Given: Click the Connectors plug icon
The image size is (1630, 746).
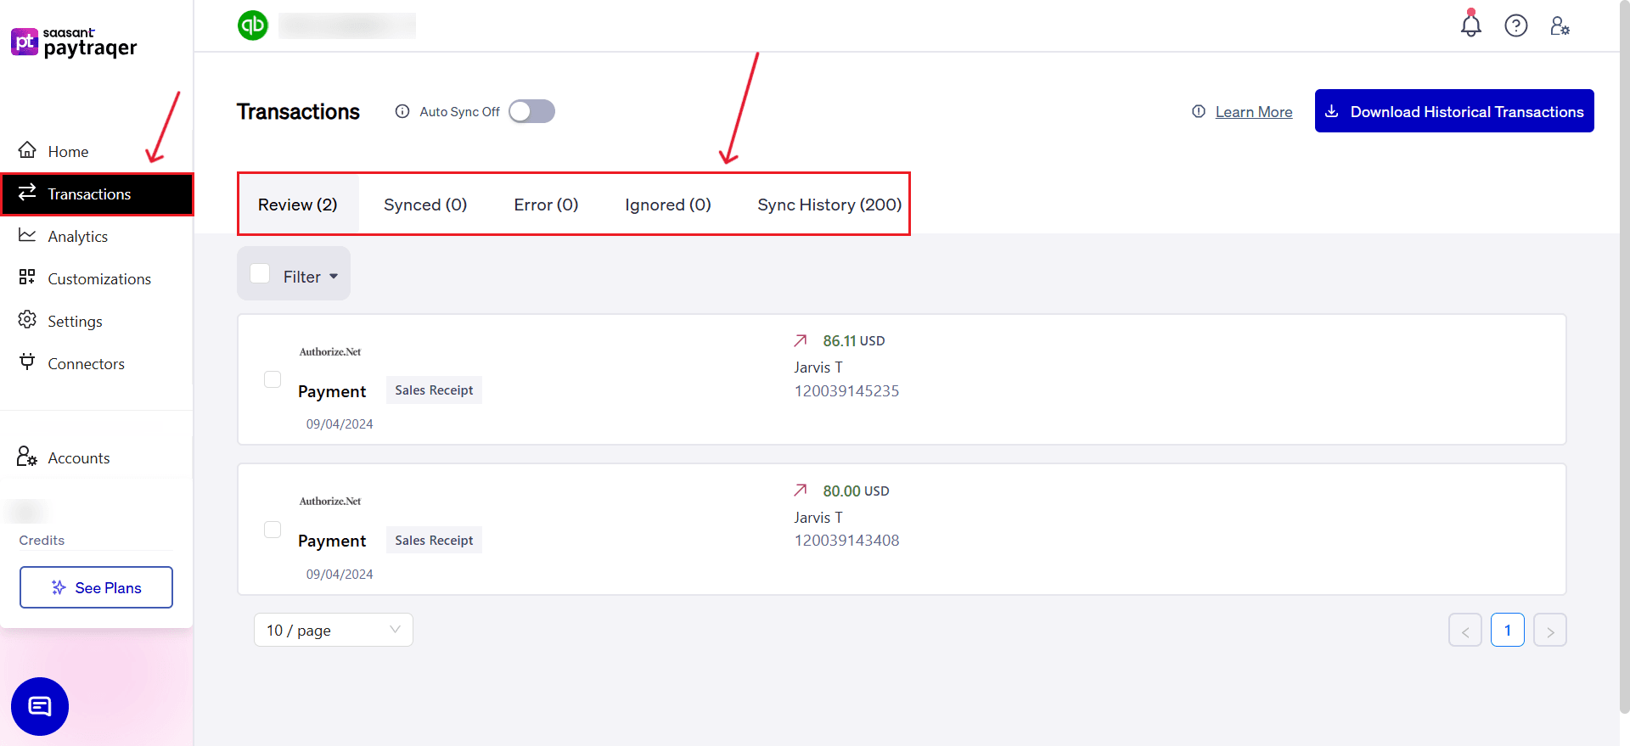Looking at the screenshot, I should (27, 362).
